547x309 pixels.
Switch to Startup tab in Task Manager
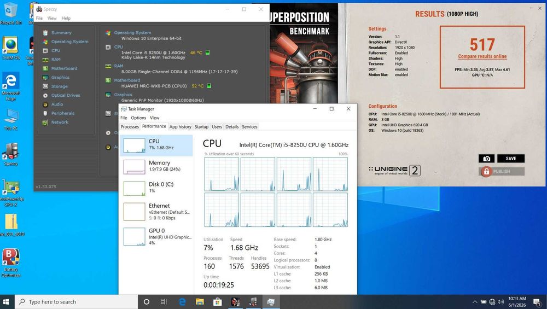(202, 126)
